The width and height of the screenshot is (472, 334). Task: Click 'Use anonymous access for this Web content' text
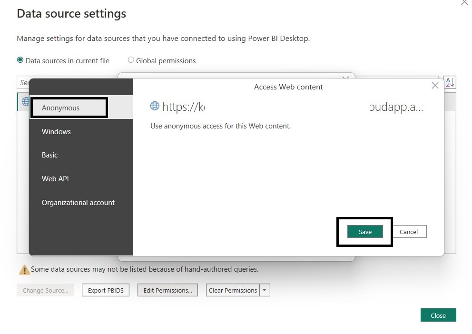point(221,126)
